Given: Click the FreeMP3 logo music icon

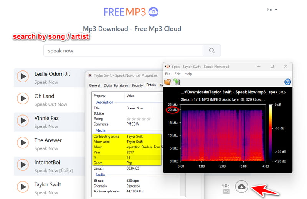Looking at the screenshot, I should (153, 12).
